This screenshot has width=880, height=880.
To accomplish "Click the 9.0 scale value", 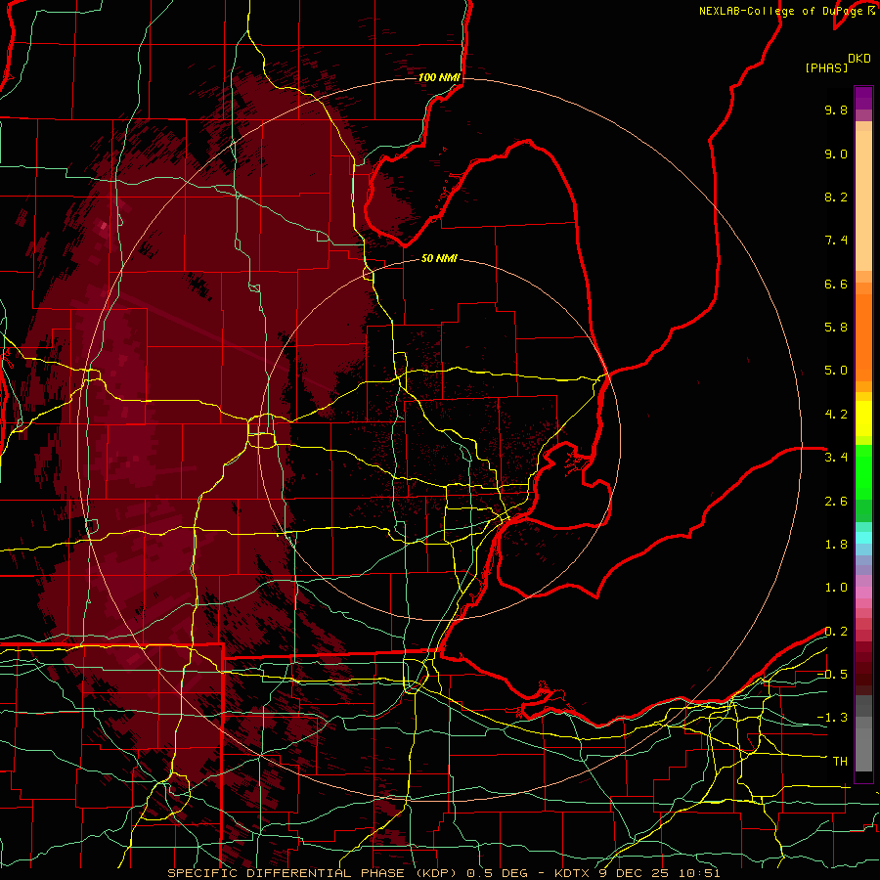I will pos(836,154).
